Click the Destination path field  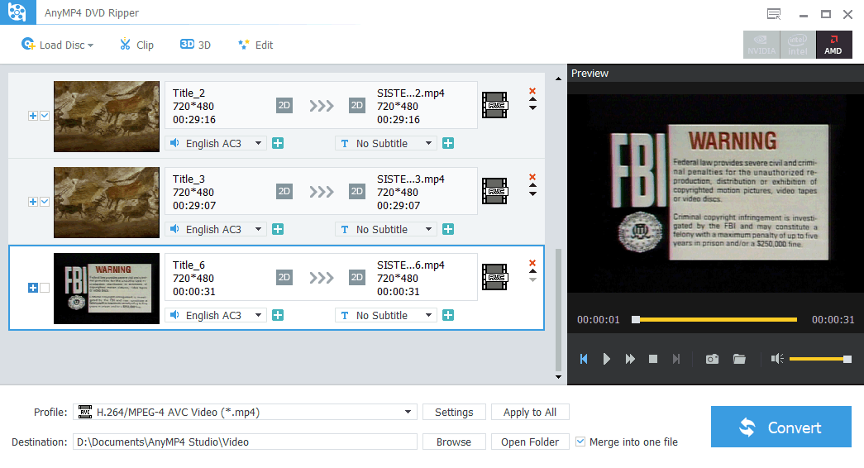click(246, 442)
